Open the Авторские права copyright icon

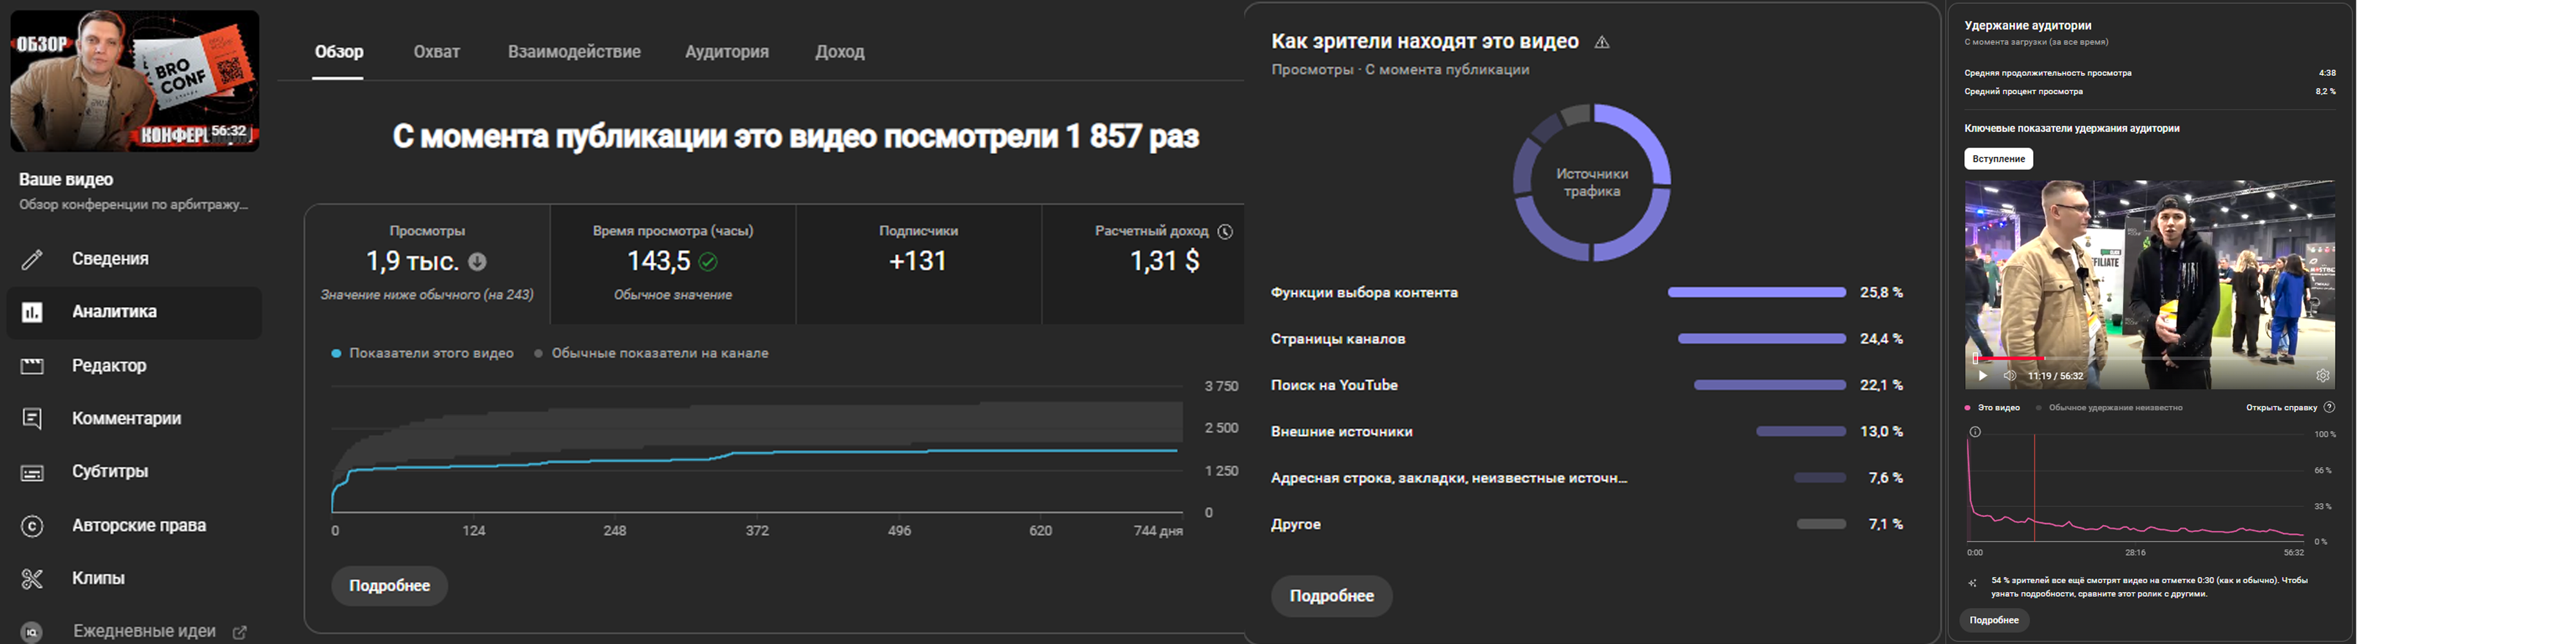(32, 526)
